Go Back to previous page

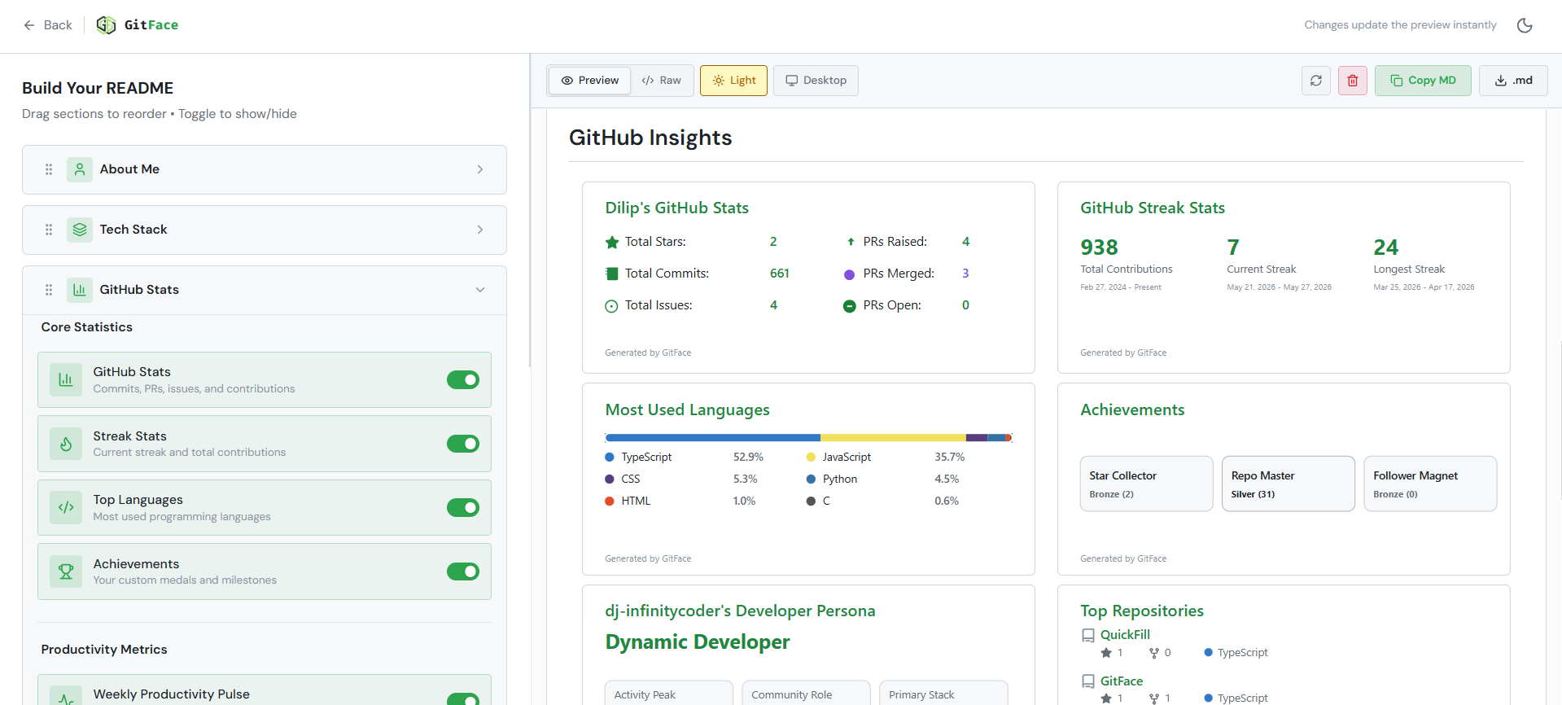tap(47, 25)
